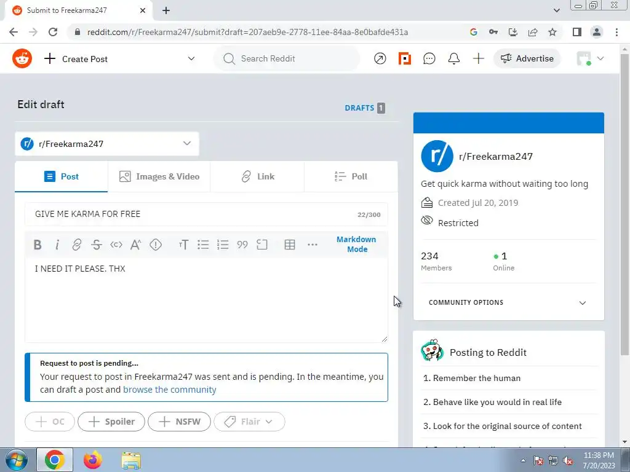Open r/Freekarma247 community name in sidebar

pyautogui.click(x=496, y=157)
